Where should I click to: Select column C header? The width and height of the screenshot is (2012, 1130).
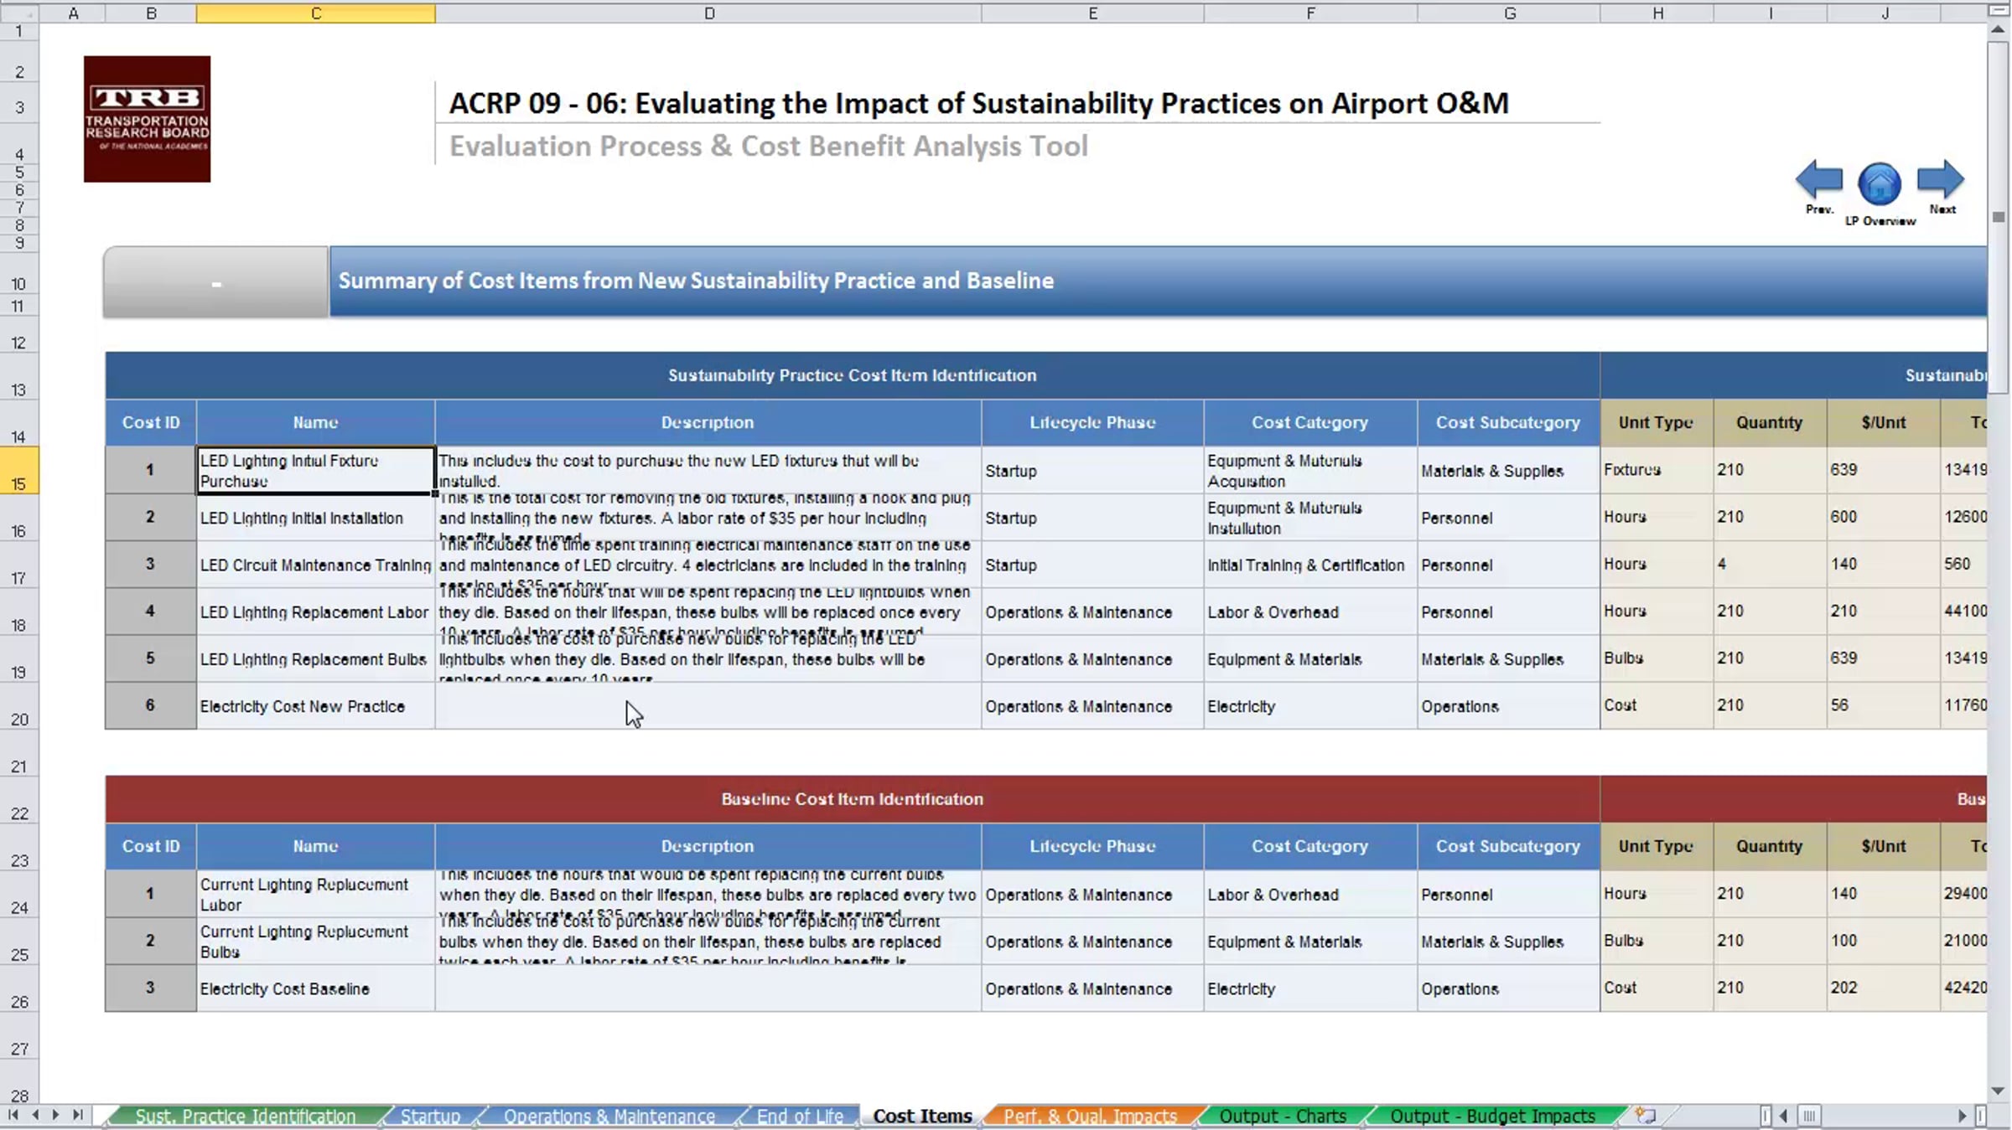coord(315,13)
